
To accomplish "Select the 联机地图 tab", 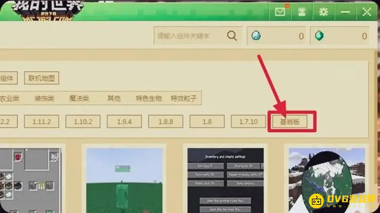I will 41,78.
